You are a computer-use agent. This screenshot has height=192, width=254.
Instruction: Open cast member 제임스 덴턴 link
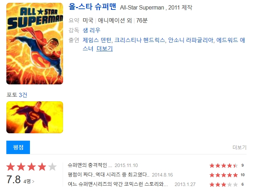97,40
